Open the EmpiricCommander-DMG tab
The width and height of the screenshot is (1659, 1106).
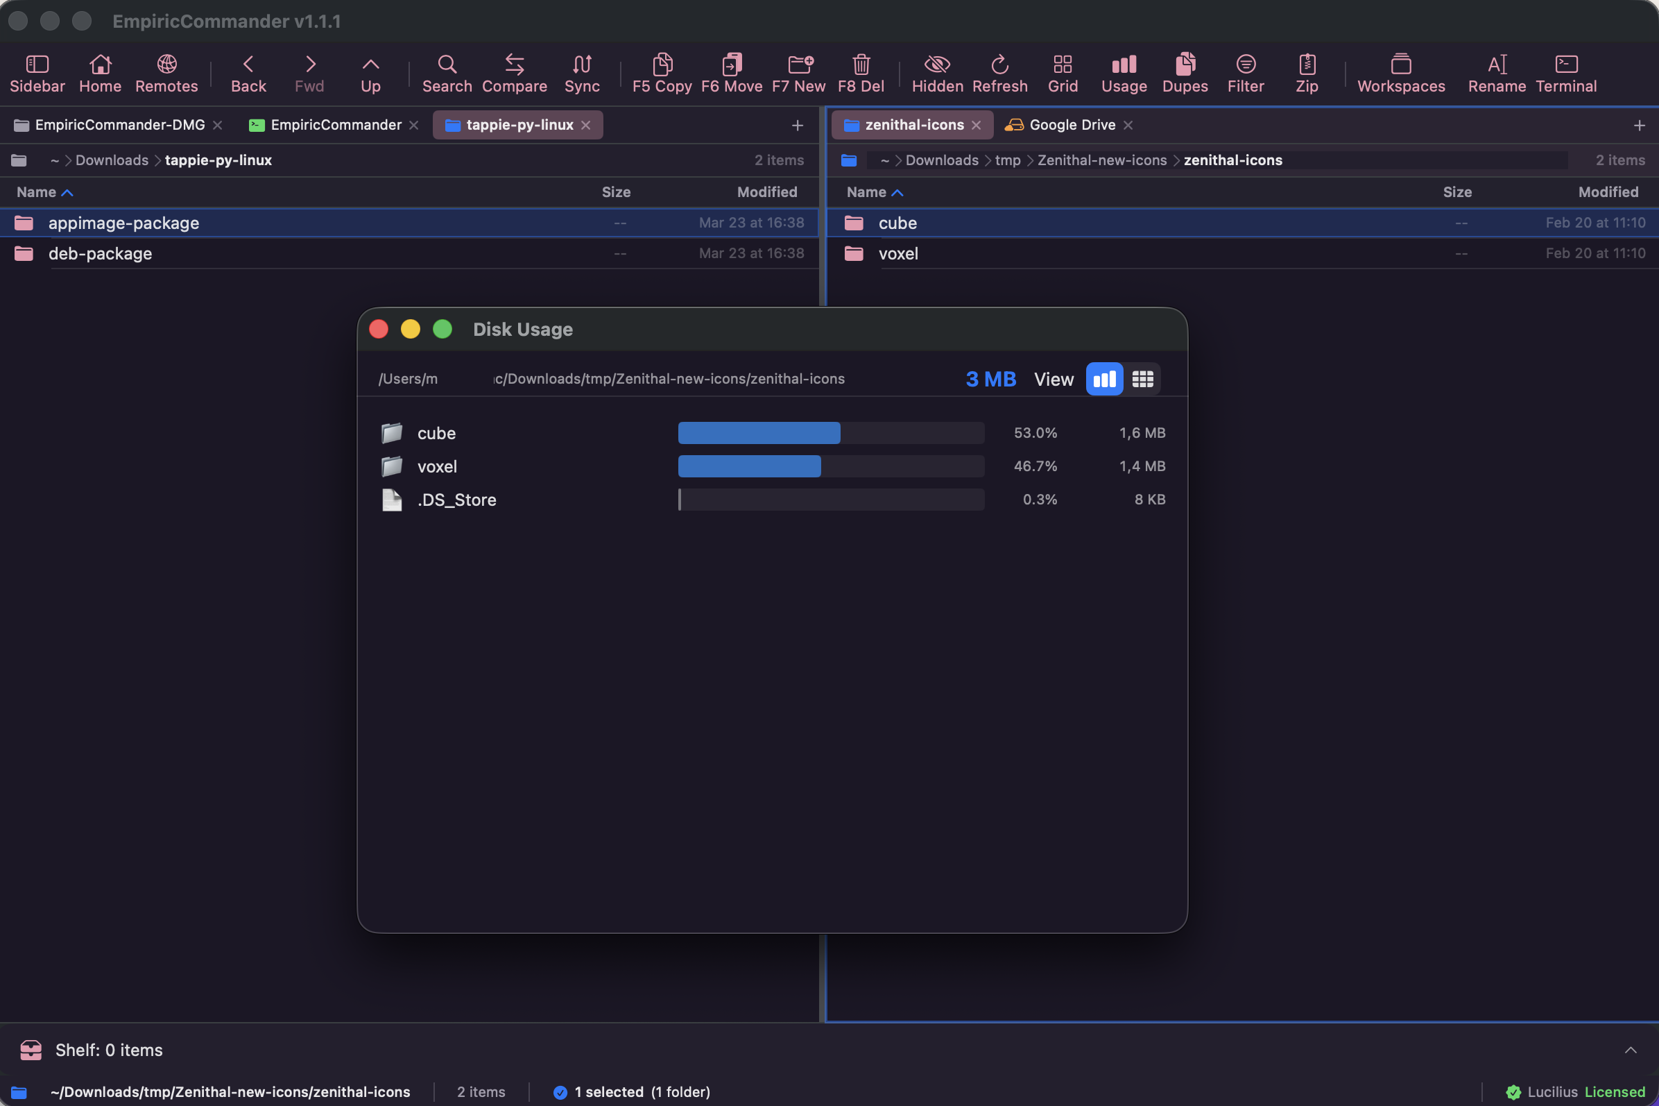[119, 125]
